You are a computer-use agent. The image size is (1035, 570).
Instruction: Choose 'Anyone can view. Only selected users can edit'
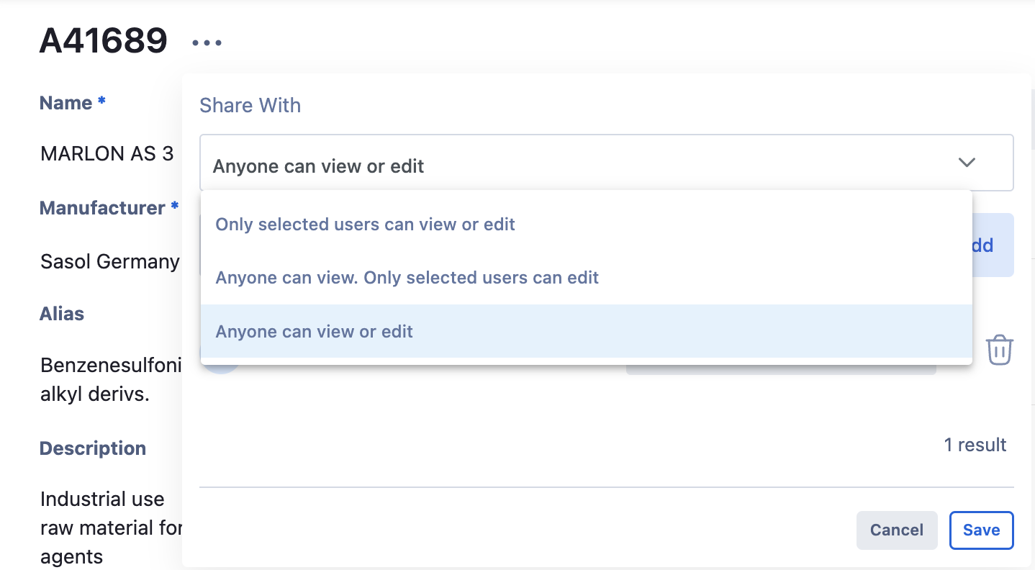point(407,278)
